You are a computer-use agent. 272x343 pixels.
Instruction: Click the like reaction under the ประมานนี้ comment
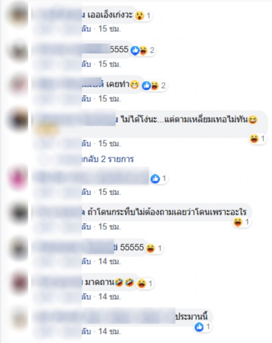click(199, 327)
